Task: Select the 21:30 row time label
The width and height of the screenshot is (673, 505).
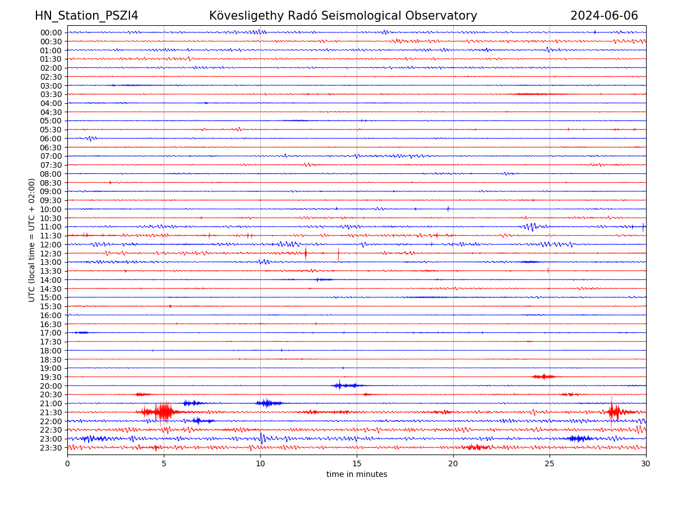Action: click(x=51, y=412)
